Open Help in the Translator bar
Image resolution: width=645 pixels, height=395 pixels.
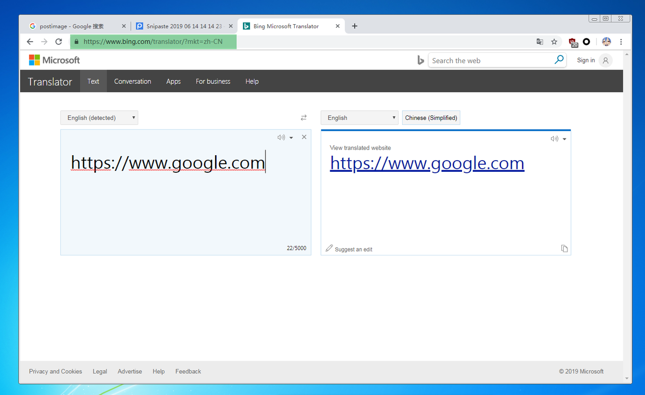252,81
